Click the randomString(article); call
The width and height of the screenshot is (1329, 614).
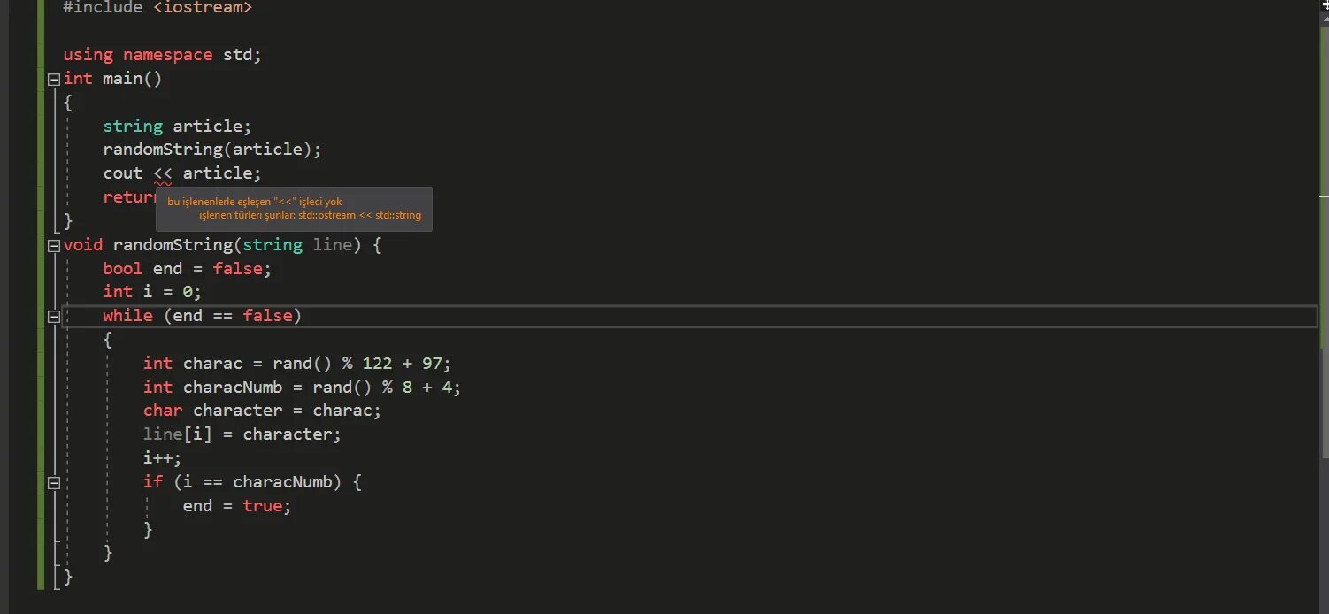tap(212, 150)
